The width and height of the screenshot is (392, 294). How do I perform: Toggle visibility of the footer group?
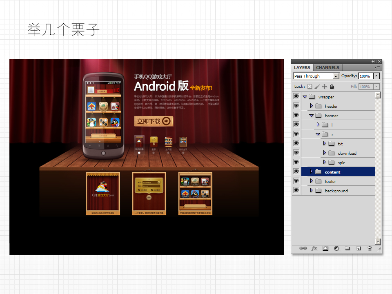[x=296, y=181]
